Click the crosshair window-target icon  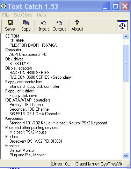tap(122, 25)
